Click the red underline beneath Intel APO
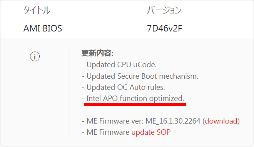 coord(135,105)
